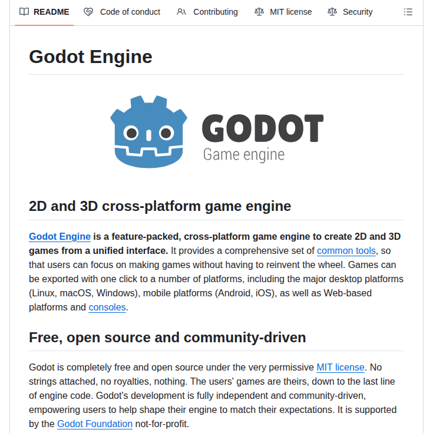Open the outline table of contents icon
The width and height of the screenshot is (433, 433).
tap(408, 12)
